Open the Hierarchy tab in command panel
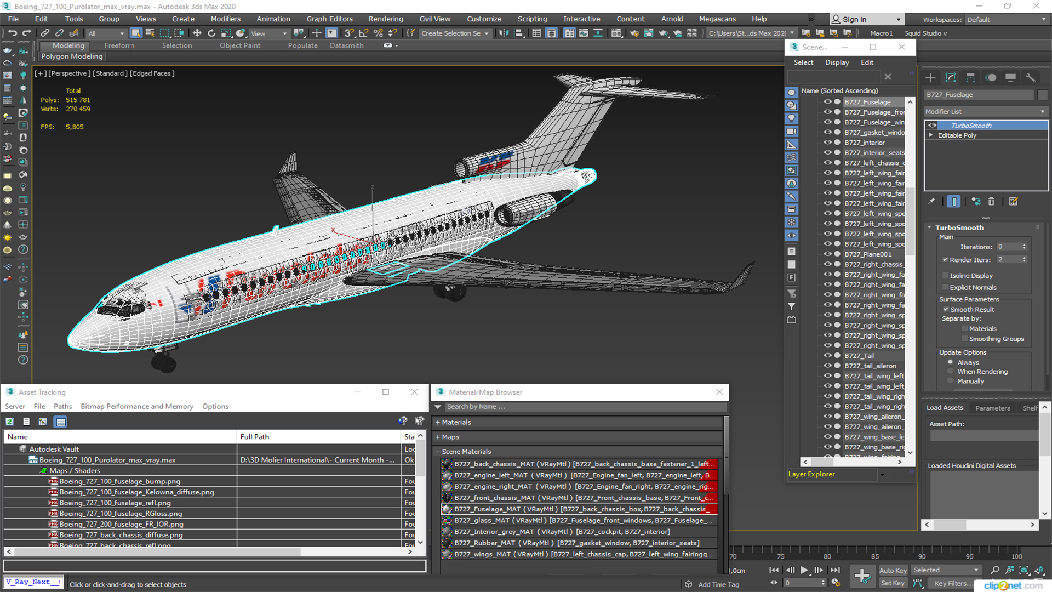This screenshot has width=1052, height=592. (x=970, y=78)
